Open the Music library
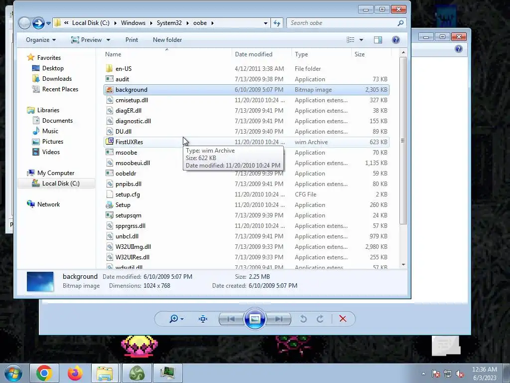The height and width of the screenshot is (383, 510). click(x=50, y=131)
